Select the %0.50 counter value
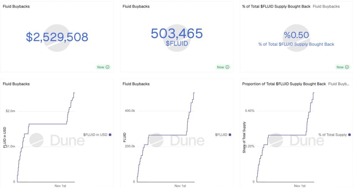 (296, 35)
